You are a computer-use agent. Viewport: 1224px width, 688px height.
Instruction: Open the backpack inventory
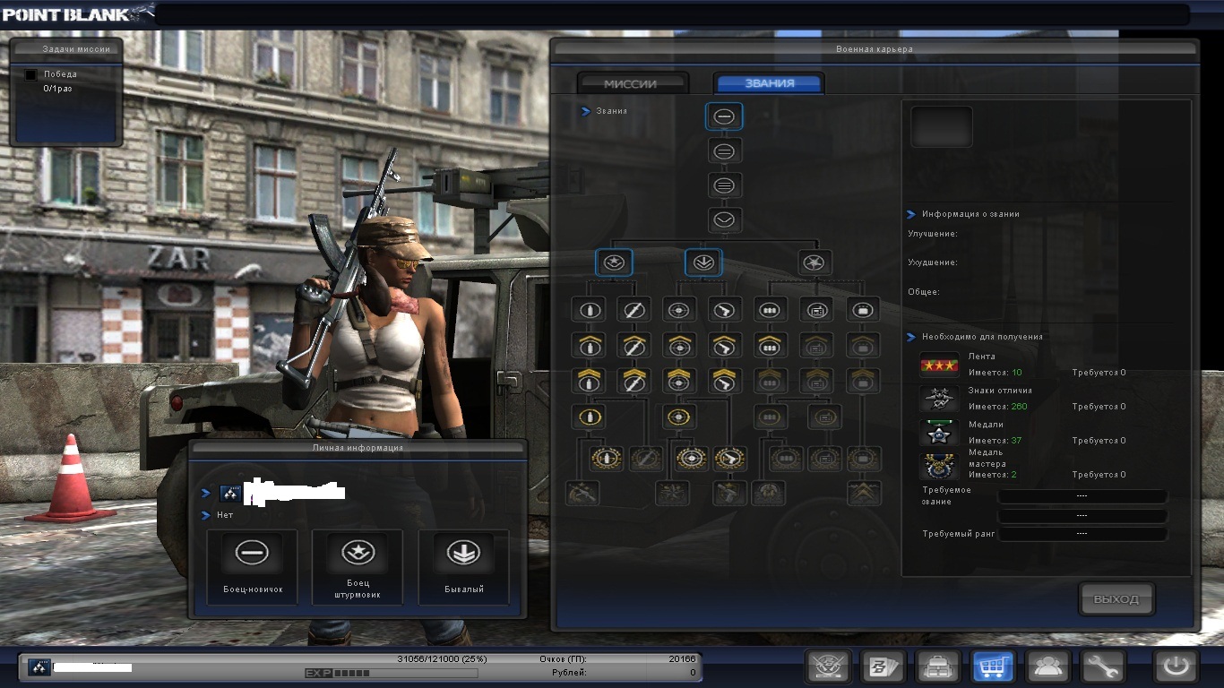click(x=938, y=666)
